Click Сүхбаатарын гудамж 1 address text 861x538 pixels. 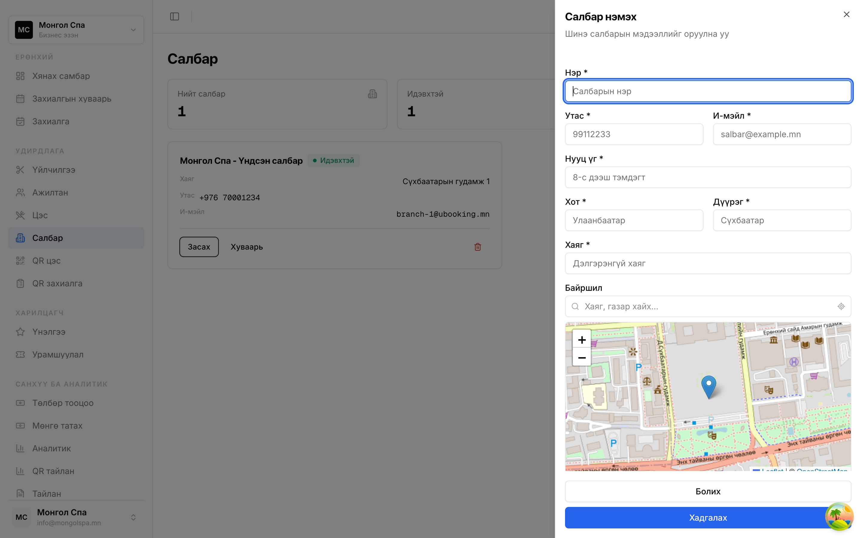pos(446,181)
